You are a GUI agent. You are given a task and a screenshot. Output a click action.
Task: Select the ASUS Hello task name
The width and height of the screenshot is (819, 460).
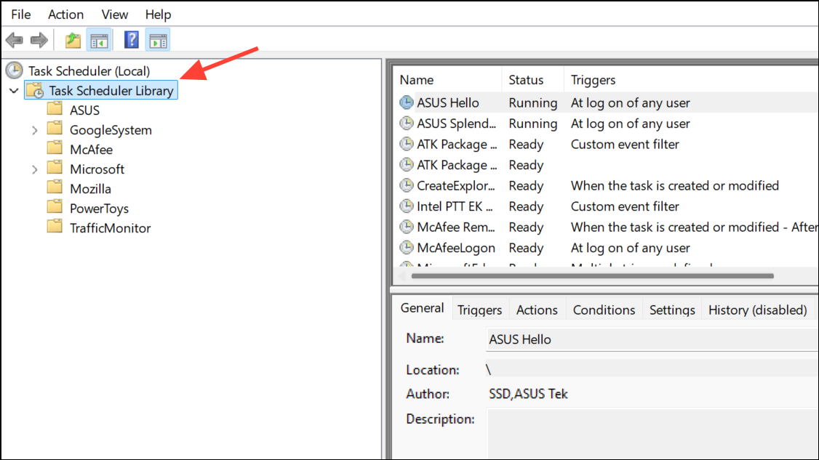coord(447,103)
